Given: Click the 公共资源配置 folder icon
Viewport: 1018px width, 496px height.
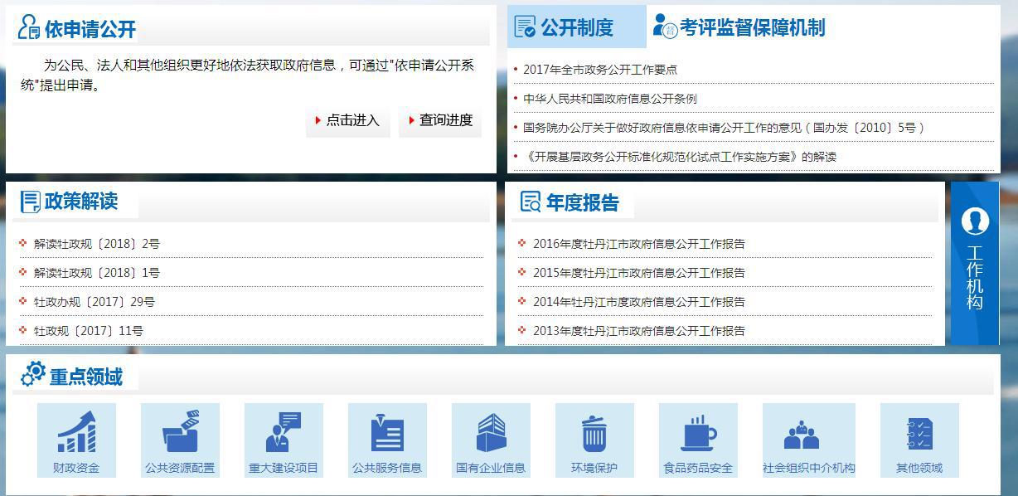Looking at the screenshot, I should tap(180, 433).
